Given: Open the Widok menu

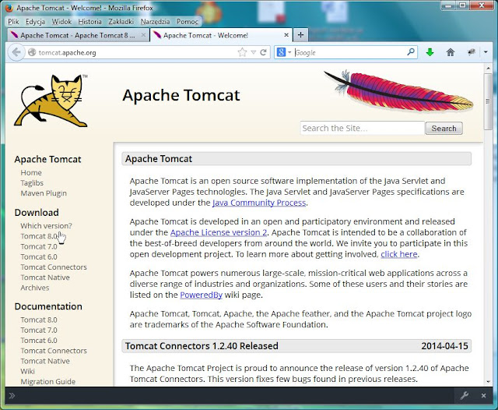Looking at the screenshot, I should pos(61,22).
